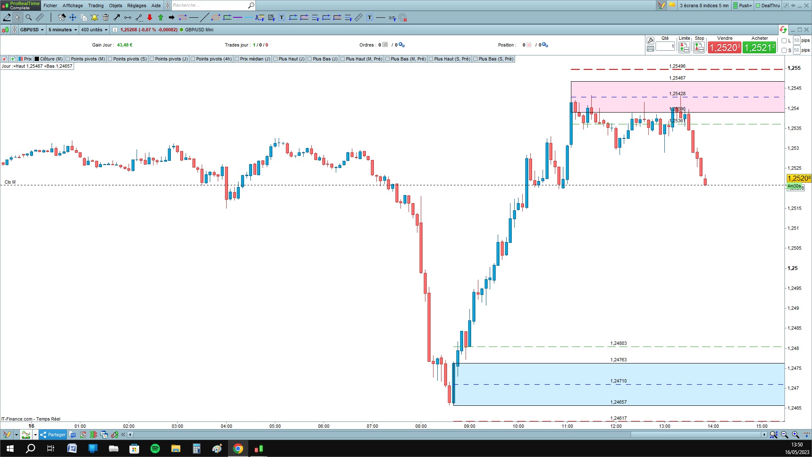812x457 pixels.
Task: Select the alert bell tool
Action: (x=94, y=17)
